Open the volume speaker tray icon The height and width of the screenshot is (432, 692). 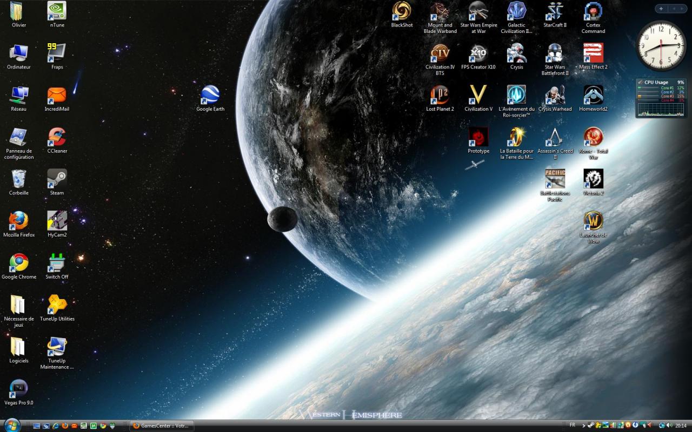(x=669, y=426)
